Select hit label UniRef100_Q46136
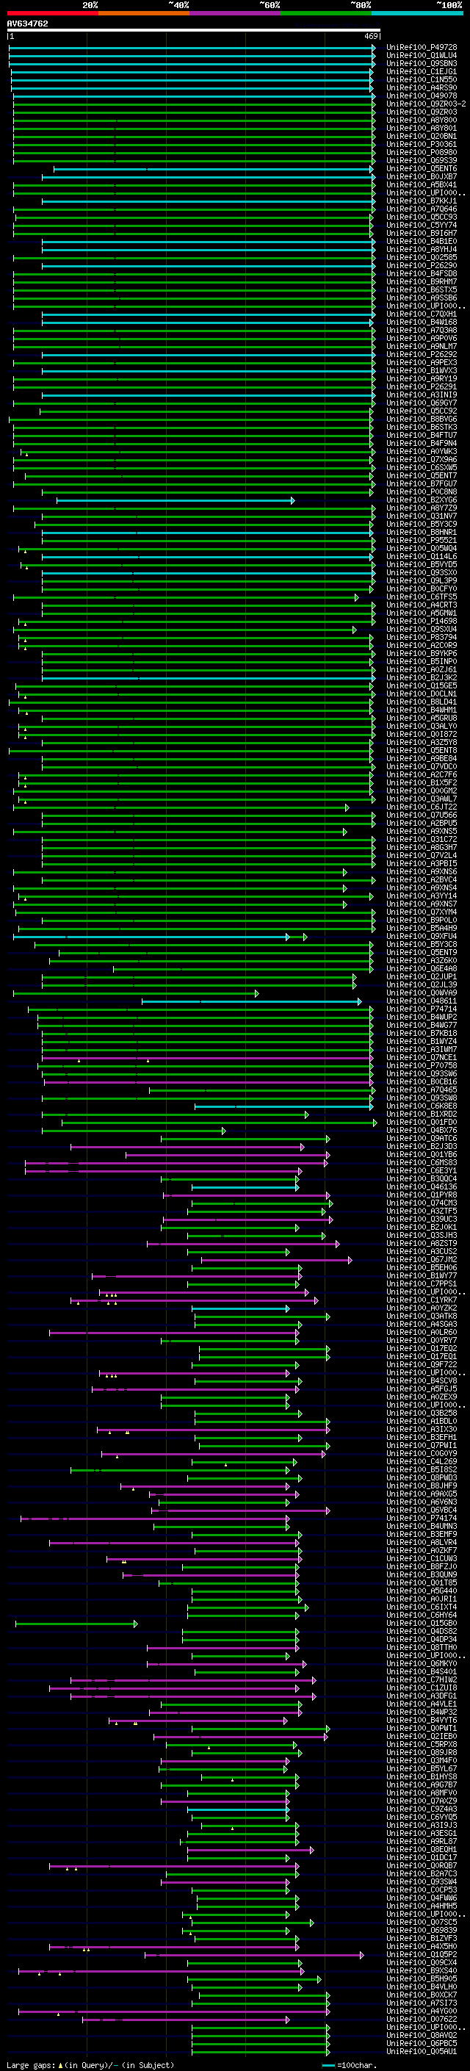The height and width of the screenshot is (2071, 470). [x=422, y=1186]
